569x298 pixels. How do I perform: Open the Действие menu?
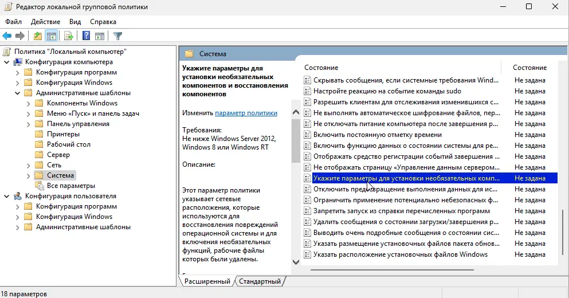[x=45, y=22]
